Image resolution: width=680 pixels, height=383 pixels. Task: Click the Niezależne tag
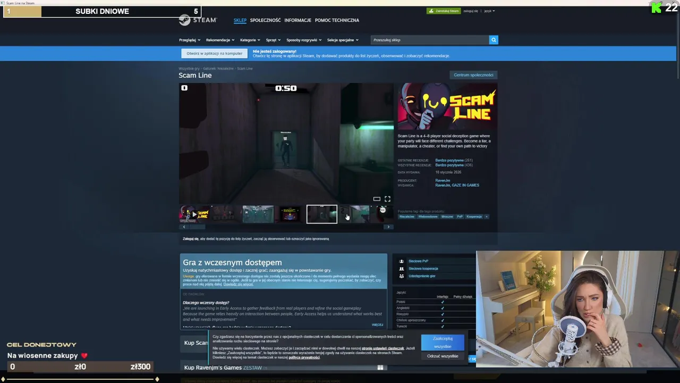pos(406,217)
